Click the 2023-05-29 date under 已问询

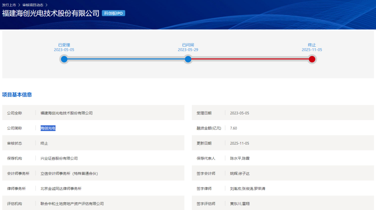188,50
